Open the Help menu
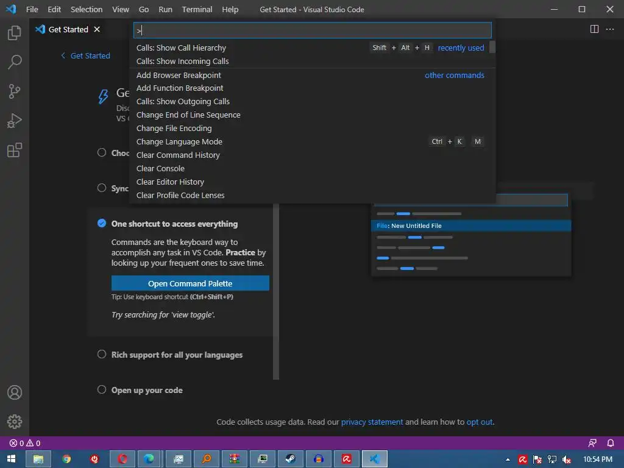This screenshot has width=624, height=468. 230,9
